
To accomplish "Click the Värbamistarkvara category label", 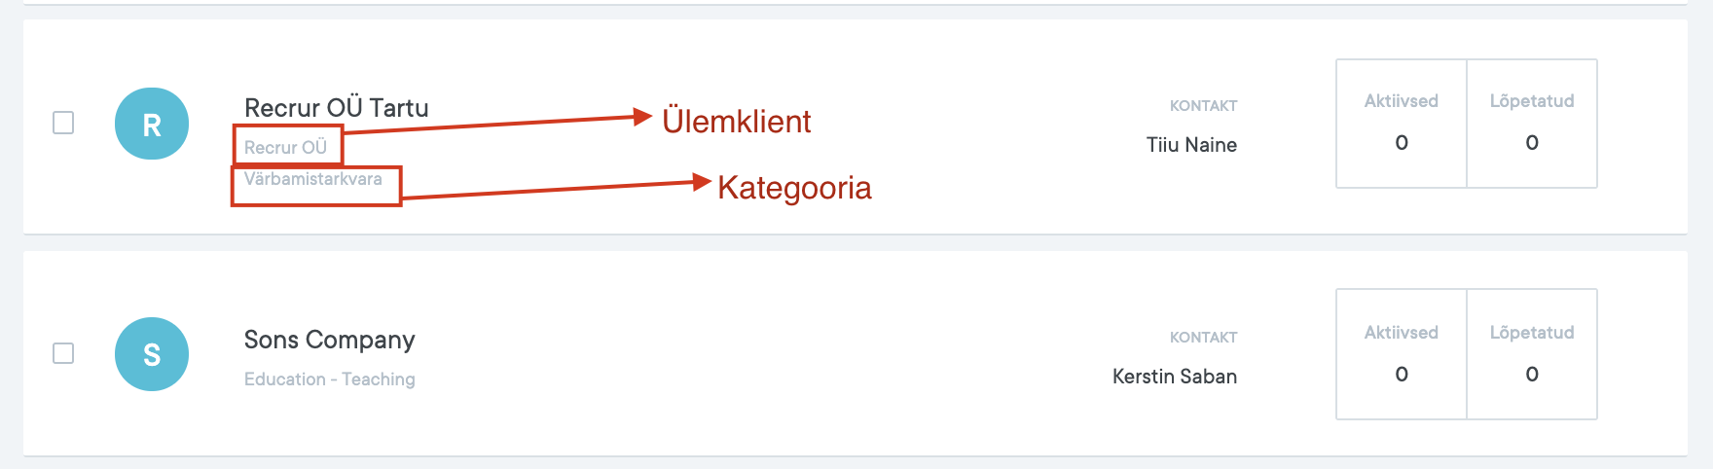I will coord(312,179).
